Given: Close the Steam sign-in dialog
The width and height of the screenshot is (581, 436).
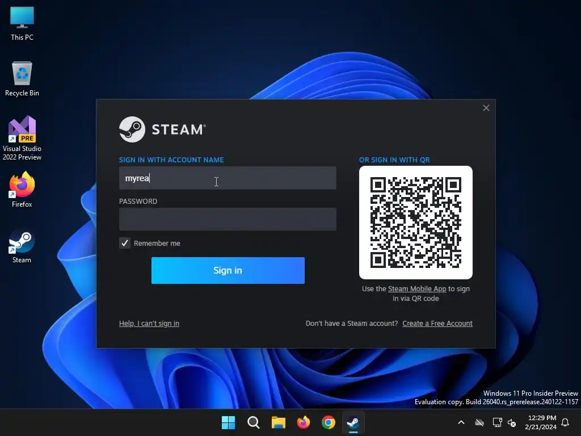Looking at the screenshot, I should (486, 108).
